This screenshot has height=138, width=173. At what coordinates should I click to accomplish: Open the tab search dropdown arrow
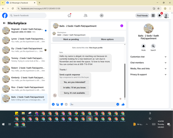pyautogui.click(x=3, y=3)
